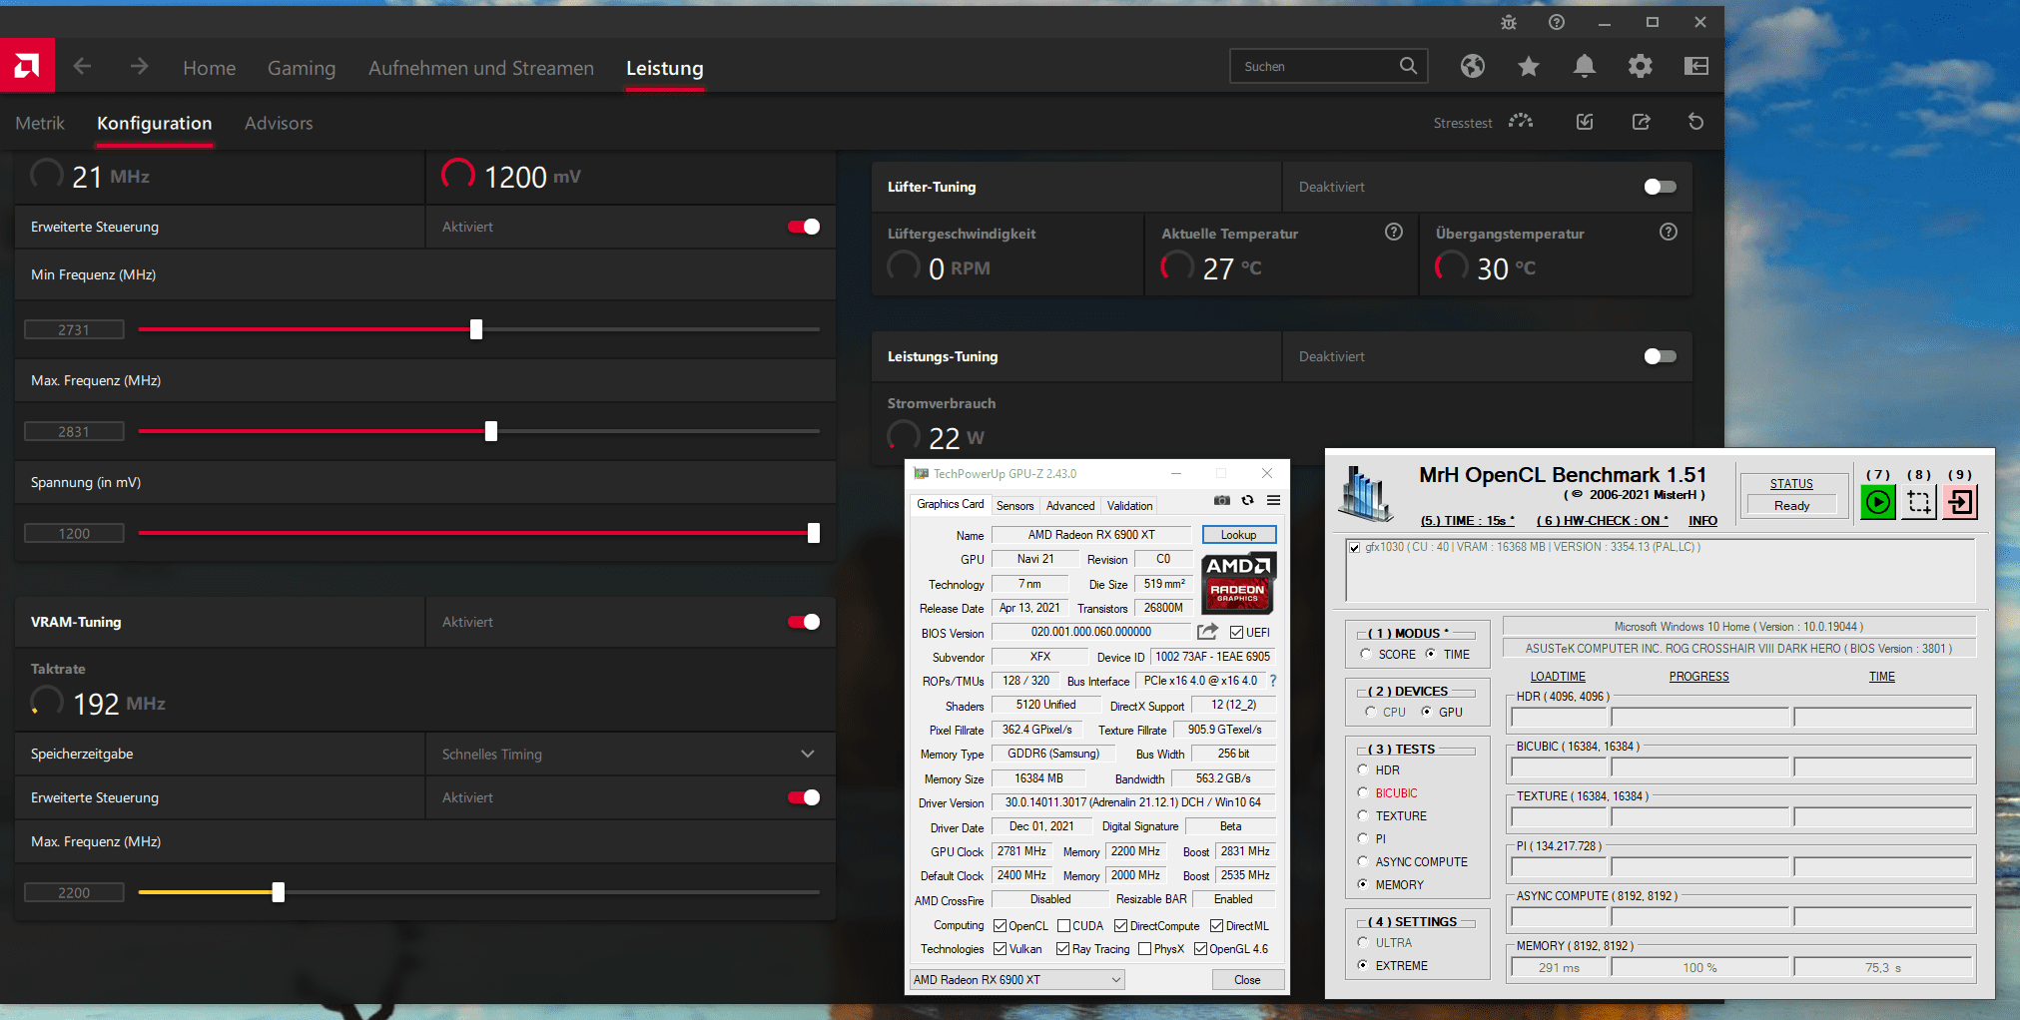Screen dimensions: 2020x1020
Task: Toggle the gfx1030 device checkbox
Action: pyautogui.click(x=1354, y=548)
